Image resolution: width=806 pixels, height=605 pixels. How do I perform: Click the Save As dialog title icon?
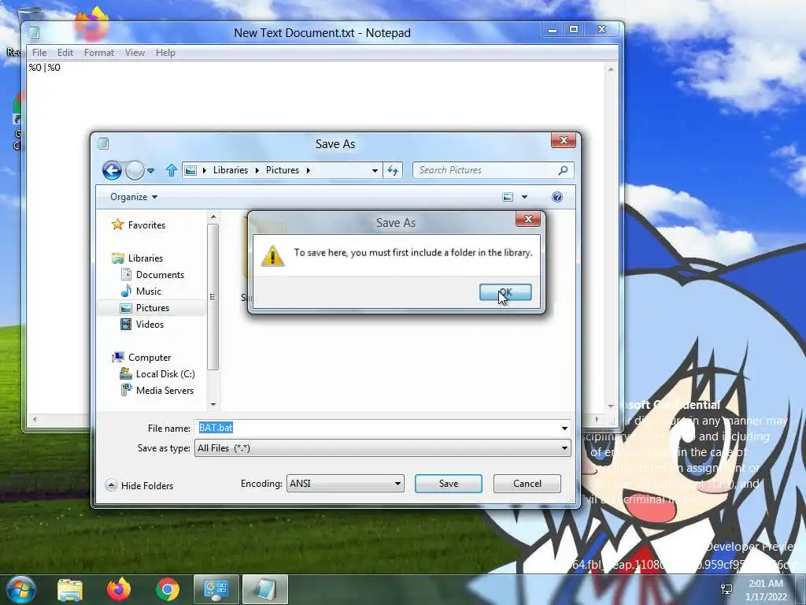[x=103, y=143]
